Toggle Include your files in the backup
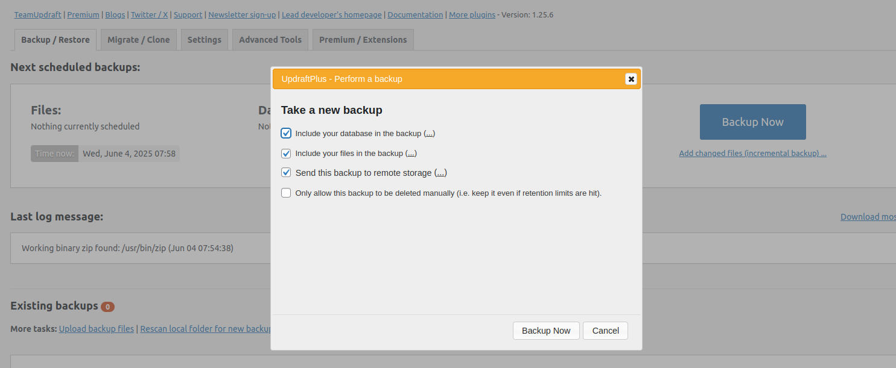Screen dimensions: 896x368 [x=286, y=153]
